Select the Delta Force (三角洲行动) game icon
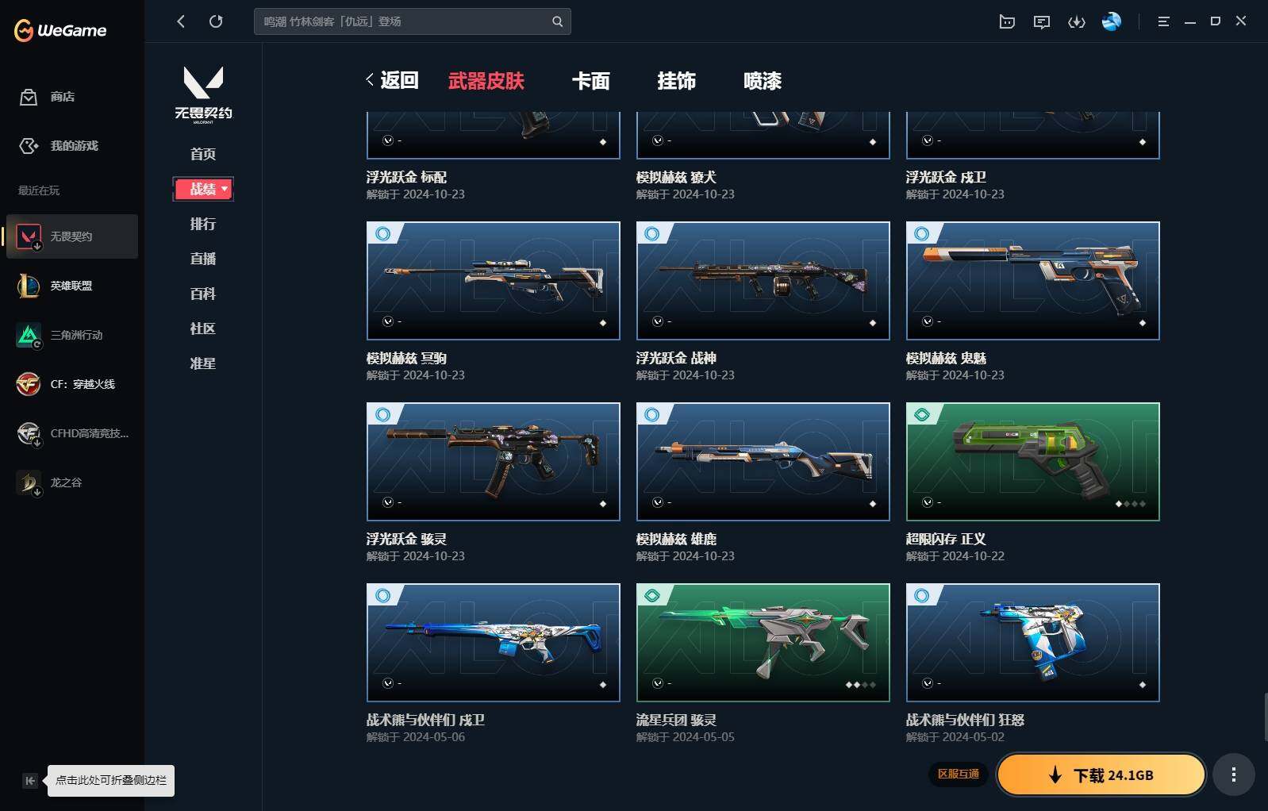This screenshot has height=811, width=1268. point(29,335)
